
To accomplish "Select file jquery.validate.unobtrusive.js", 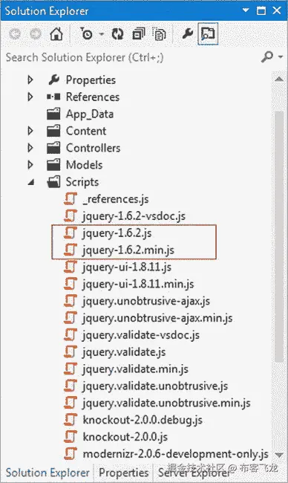I will 155,386.
